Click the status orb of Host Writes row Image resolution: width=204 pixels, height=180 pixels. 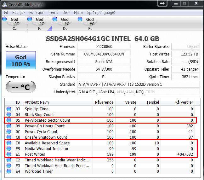(x=9, y=154)
